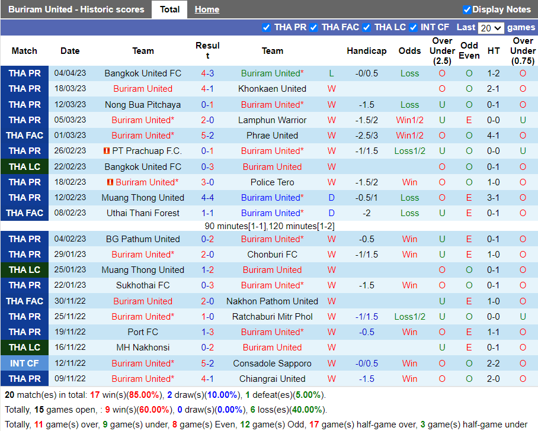Toggle the Display Notes checkbox
Viewport: 538px width, 431px height.
(x=467, y=9)
